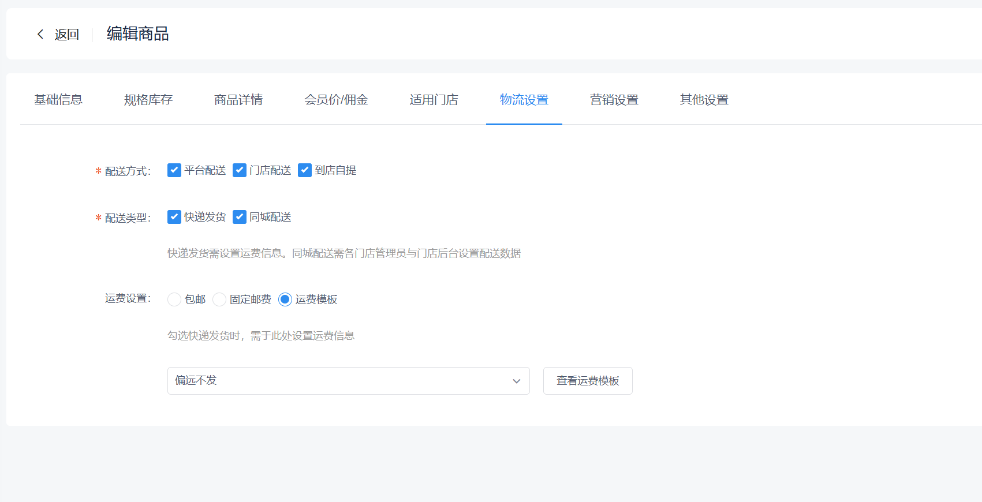Select 包邮 radio option
This screenshot has width=982, height=502.
coord(174,299)
